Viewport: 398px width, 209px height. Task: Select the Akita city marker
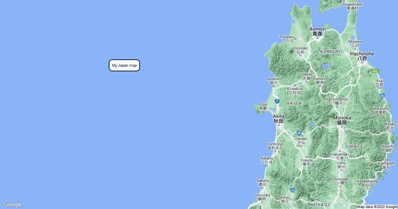279,125
